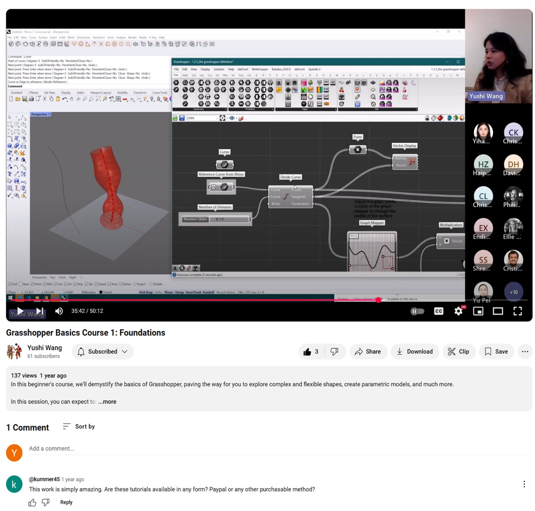The image size is (535, 511).
Task: Switch to Rhino's Curve Tools toolbar tab
Action: coord(159,93)
